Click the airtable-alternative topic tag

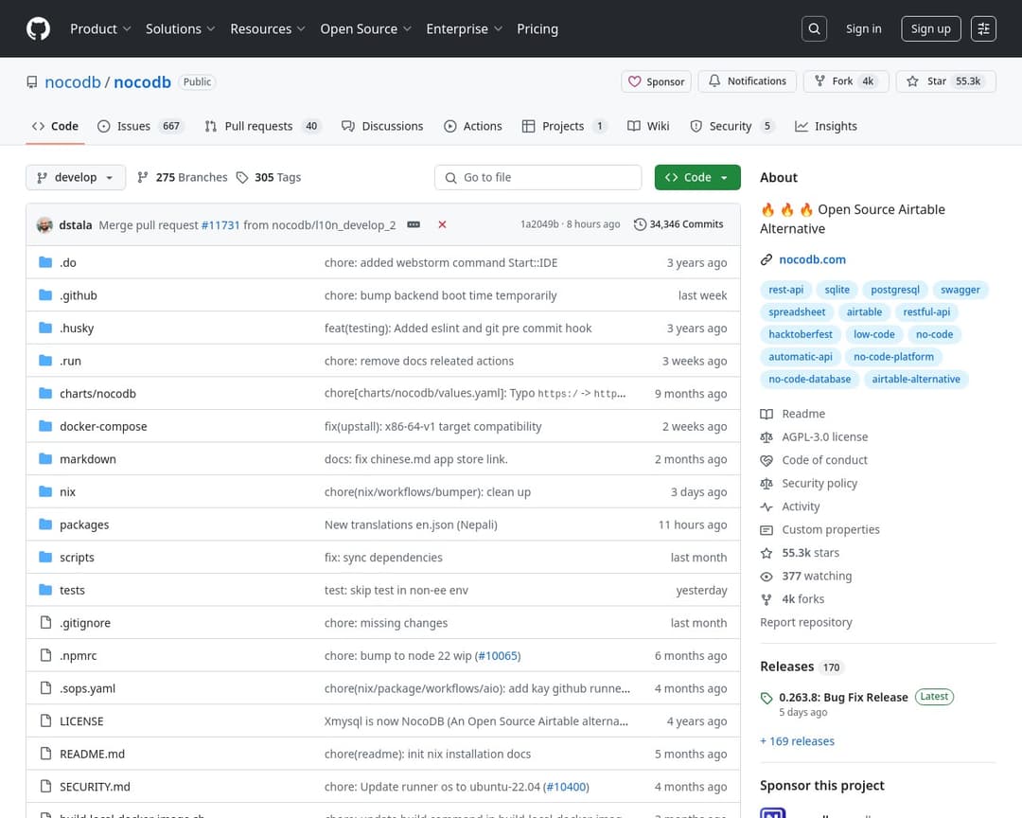(916, 379)
